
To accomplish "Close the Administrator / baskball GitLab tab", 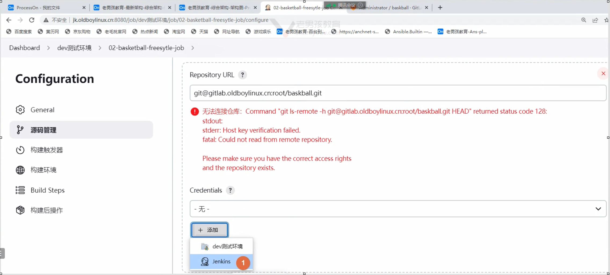I will [427, 8].
